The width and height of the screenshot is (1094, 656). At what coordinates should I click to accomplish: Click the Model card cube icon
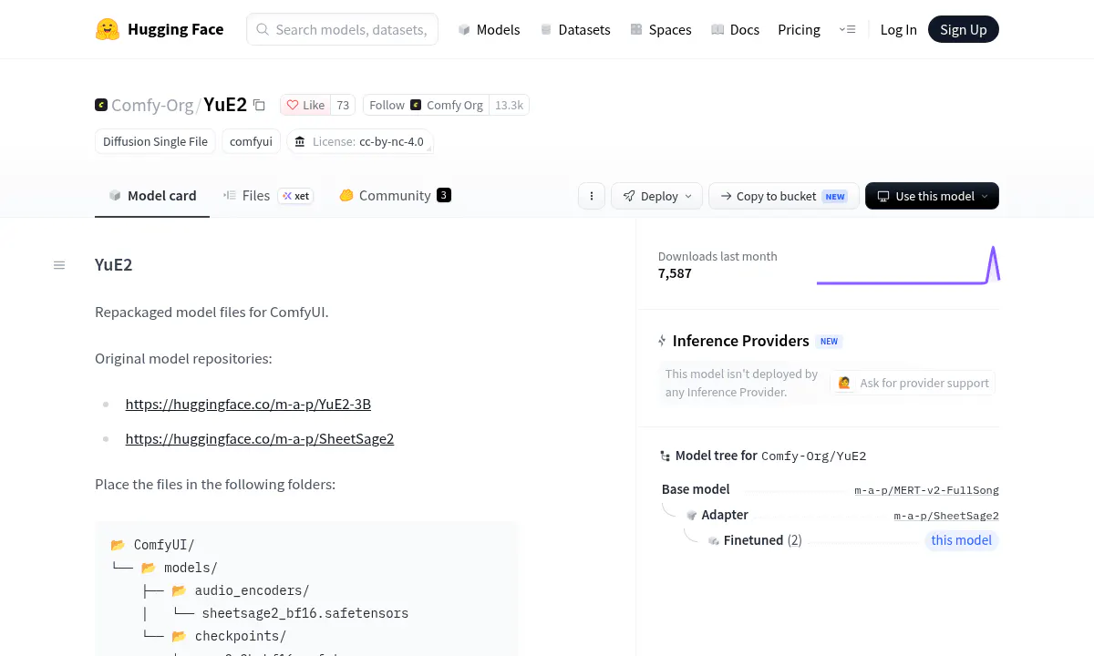pos(115,195)
